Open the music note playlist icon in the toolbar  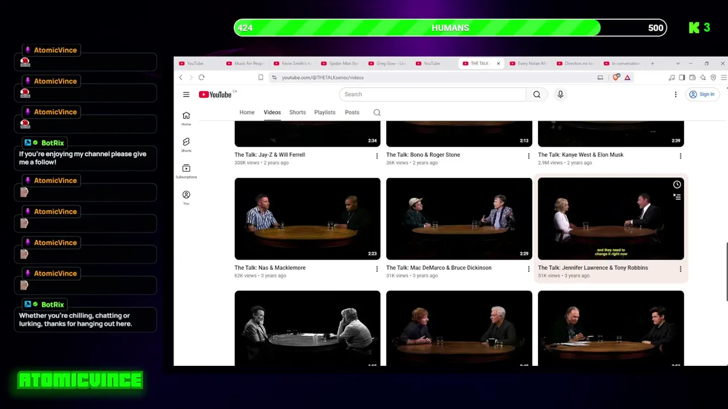tap(672, 77)
